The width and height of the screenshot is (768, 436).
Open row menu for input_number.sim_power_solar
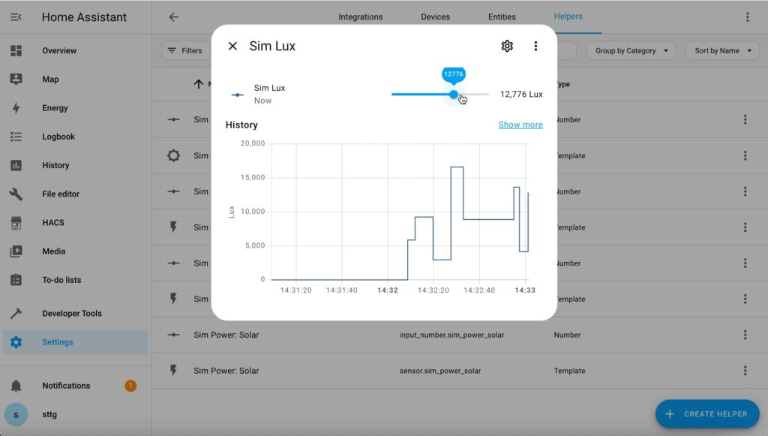pyautogui.click(x=745, y=335)
